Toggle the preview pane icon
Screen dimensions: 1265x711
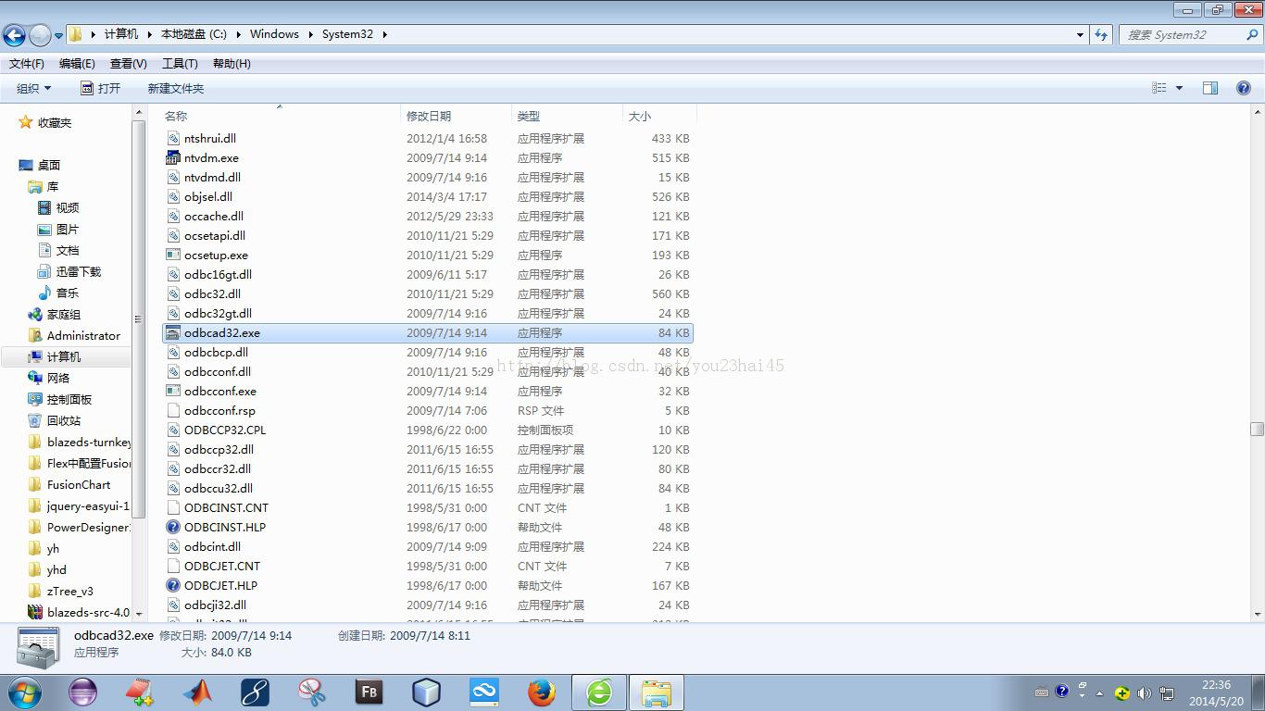(1210, 88)
